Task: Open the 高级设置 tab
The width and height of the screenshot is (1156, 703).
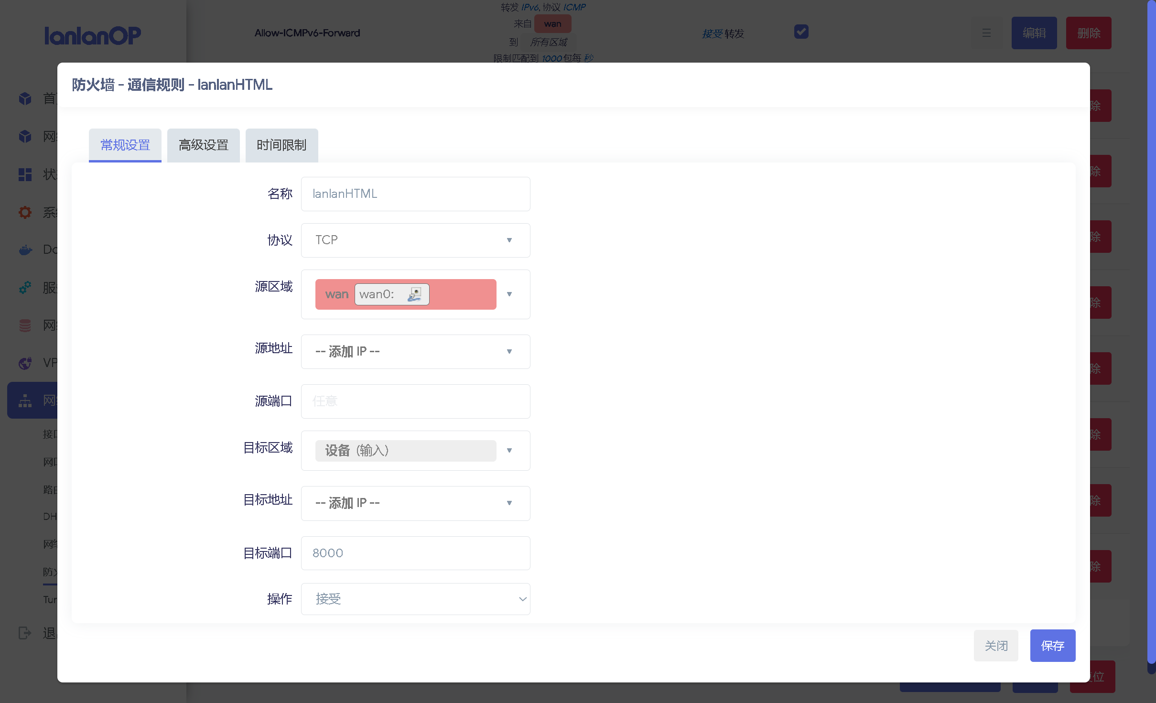Action: click(204, 145)
